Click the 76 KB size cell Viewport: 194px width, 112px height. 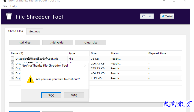(95, 59)
